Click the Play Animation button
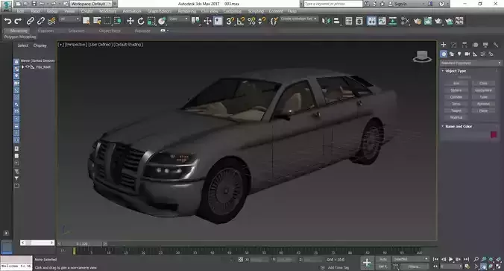This screenshot has height=271, width=504. [x=450, y=259]
